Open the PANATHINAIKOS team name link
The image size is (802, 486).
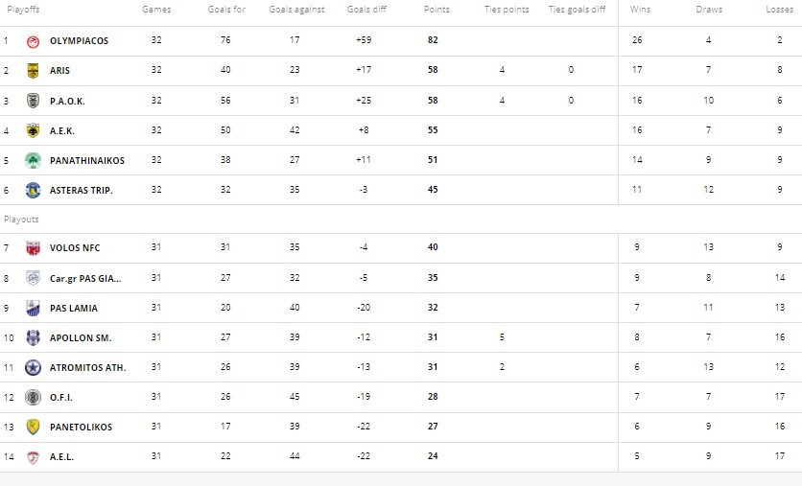tap(87, 160)
